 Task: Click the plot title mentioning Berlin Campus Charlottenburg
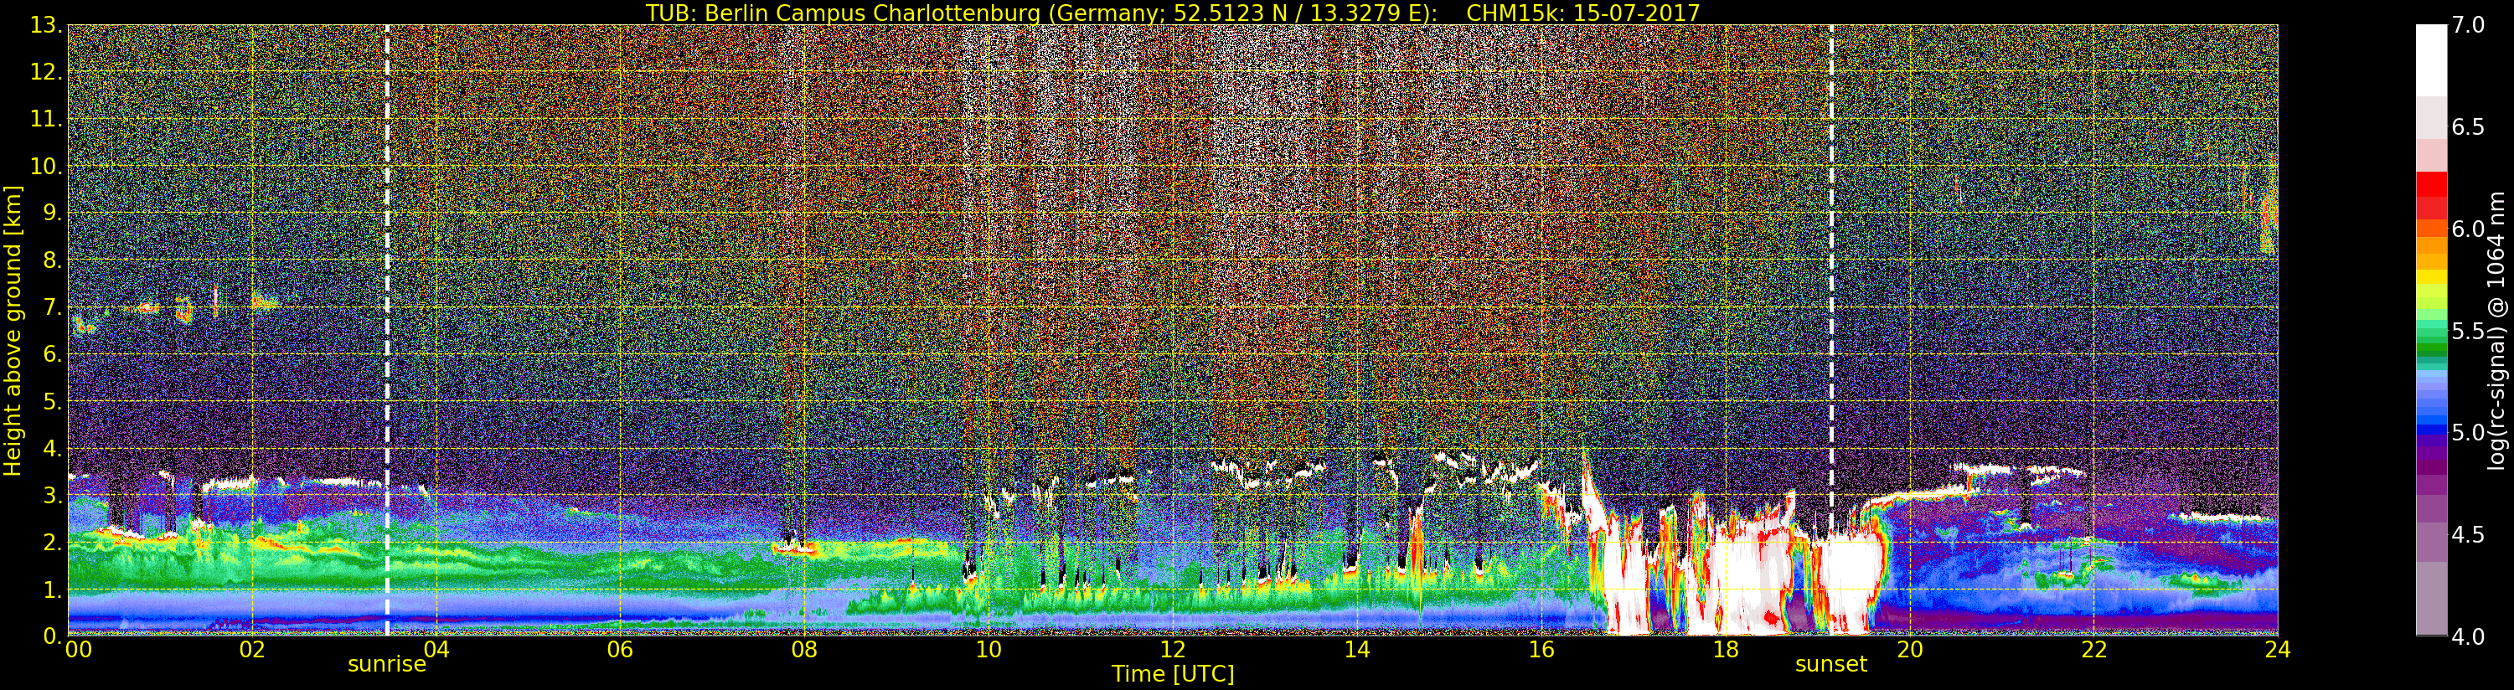[x=1172, y=13]
